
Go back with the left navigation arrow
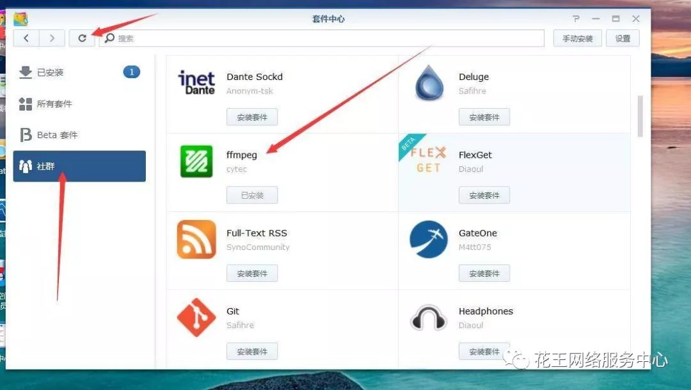pos(26,38)
